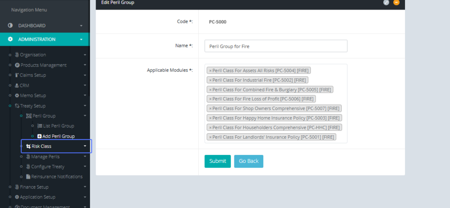The image size is (450, 208).
Task: Click the Navigation Menu heading
Action: (29, 10)
